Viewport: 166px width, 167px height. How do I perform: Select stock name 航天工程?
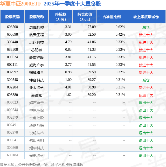coord(37,35)
